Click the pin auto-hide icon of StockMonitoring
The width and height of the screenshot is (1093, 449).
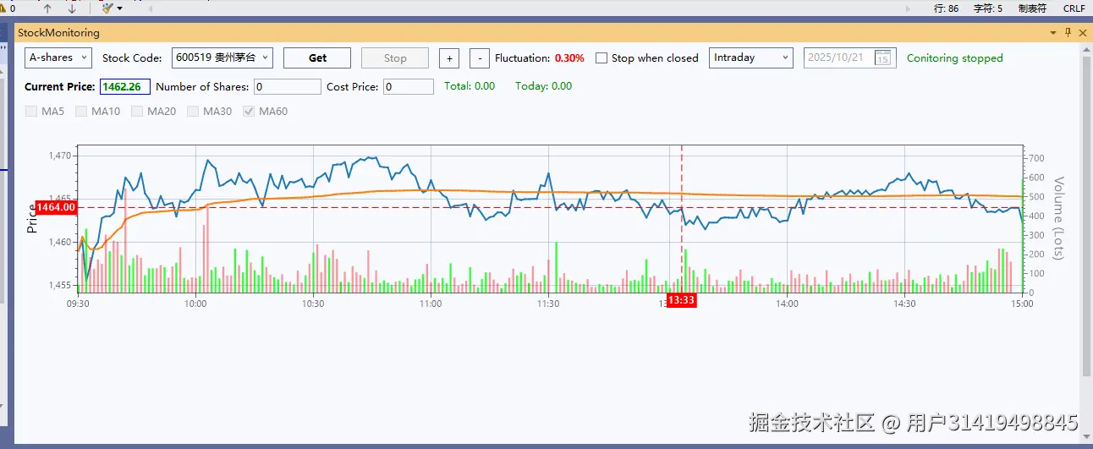[x=1068, y=33]
